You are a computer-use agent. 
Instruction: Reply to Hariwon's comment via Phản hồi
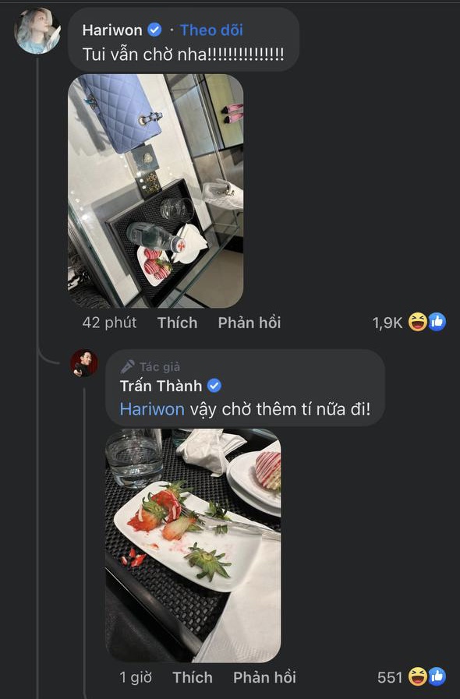pos(249,323)
